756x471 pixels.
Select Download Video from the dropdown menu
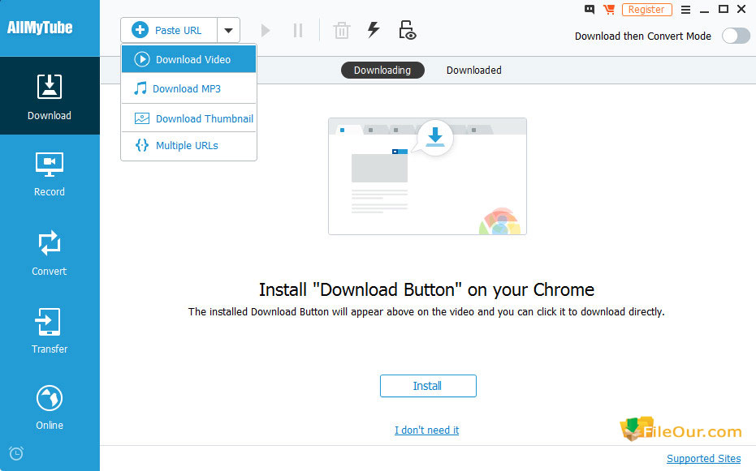(x=188, y=59)
